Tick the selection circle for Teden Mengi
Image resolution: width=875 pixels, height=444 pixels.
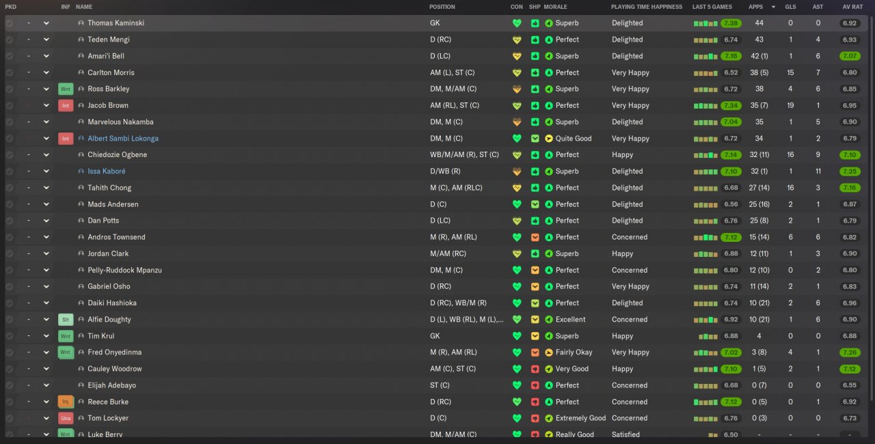pos(10,40)
